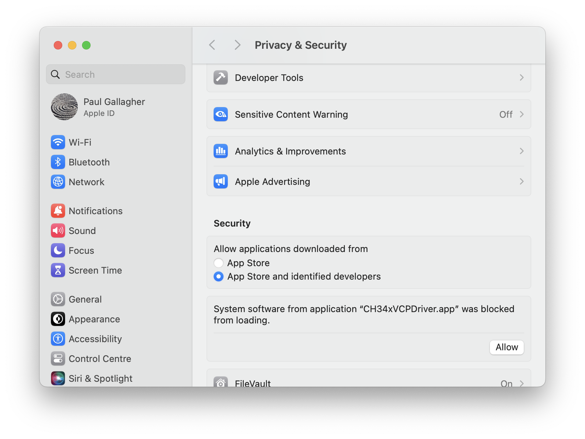Allow the blocked CH34xVCPDriver software
This screenshot has width=585, height=439.
[506, 347]
